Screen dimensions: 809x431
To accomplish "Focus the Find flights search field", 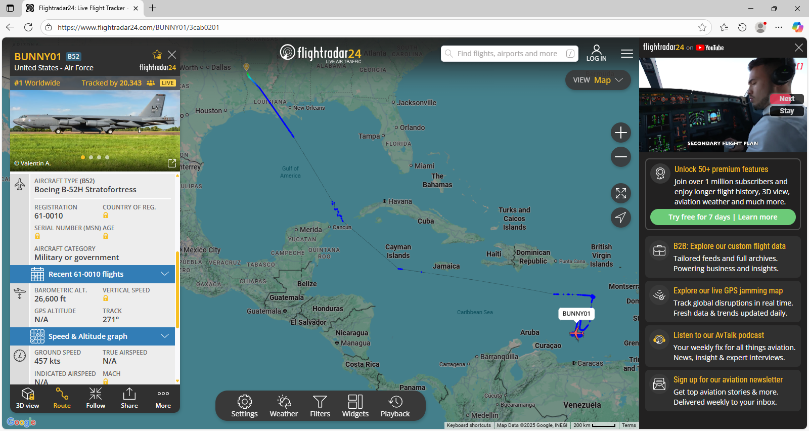I will click(x=510, y=54).
